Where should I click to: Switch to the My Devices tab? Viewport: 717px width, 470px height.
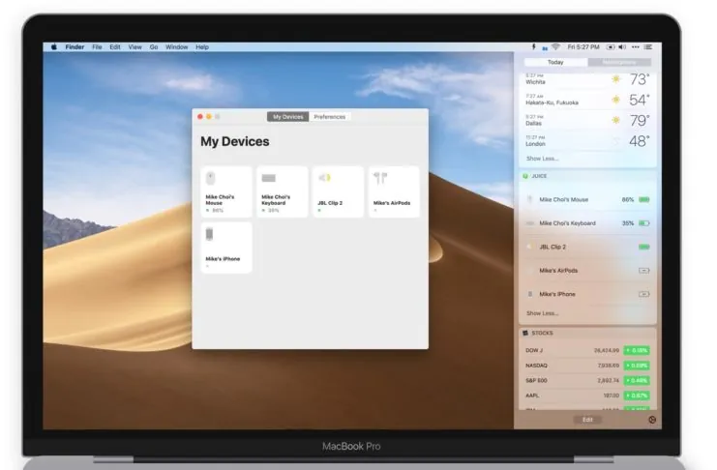[288, 117]
